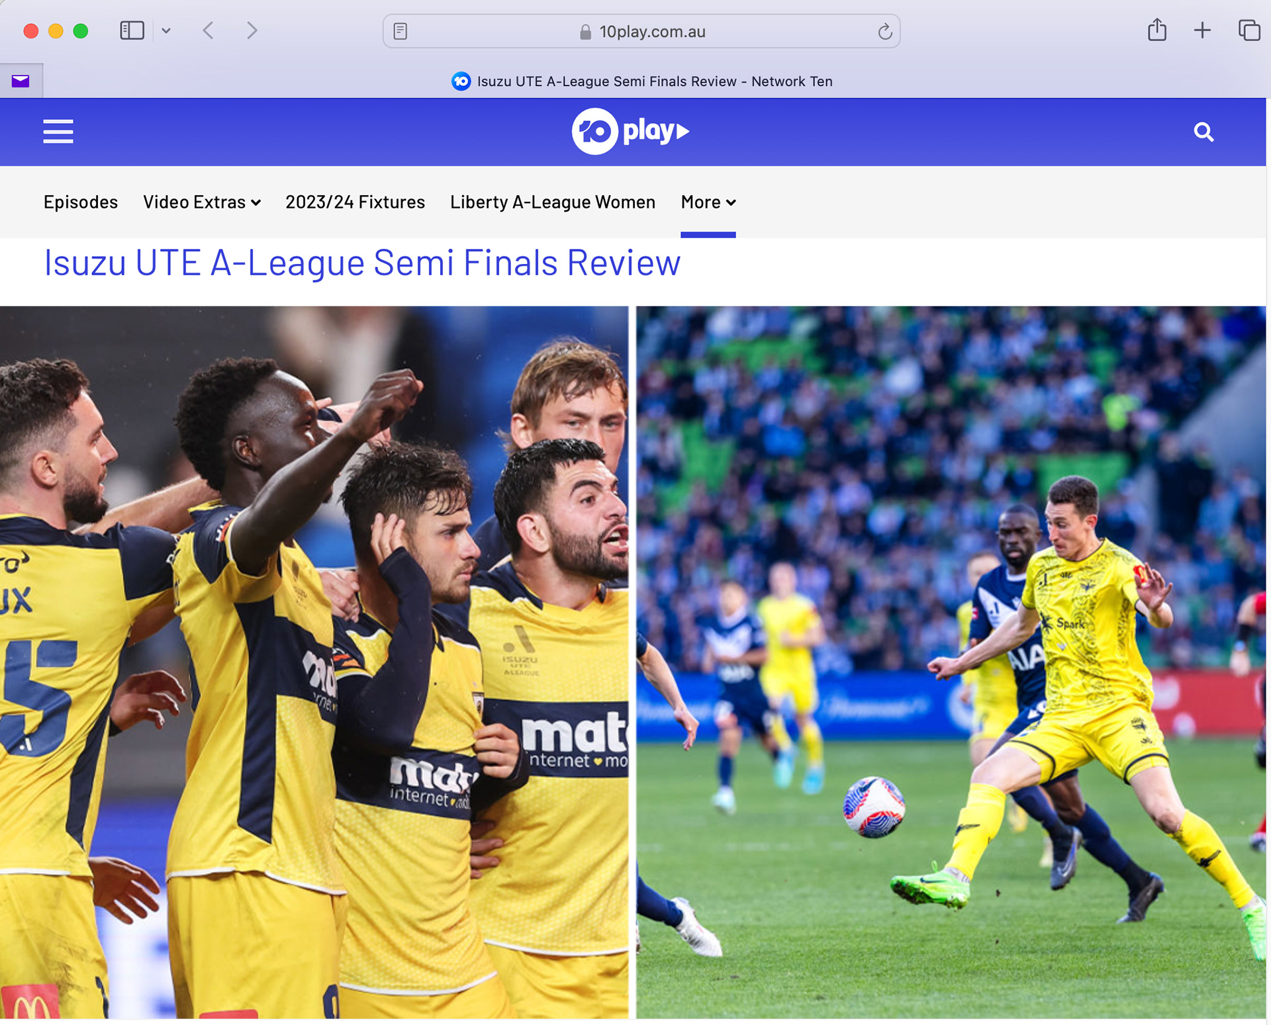This screenshot has height=1025, width=1271.
Task: Click the Wellington Phoenix match photo
Action: tap(950, 662)
